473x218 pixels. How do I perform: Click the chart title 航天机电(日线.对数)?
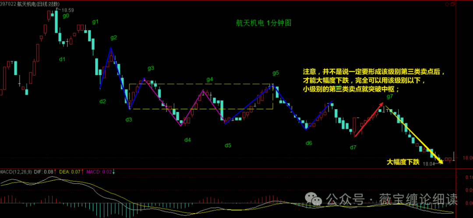click(38, 4)
